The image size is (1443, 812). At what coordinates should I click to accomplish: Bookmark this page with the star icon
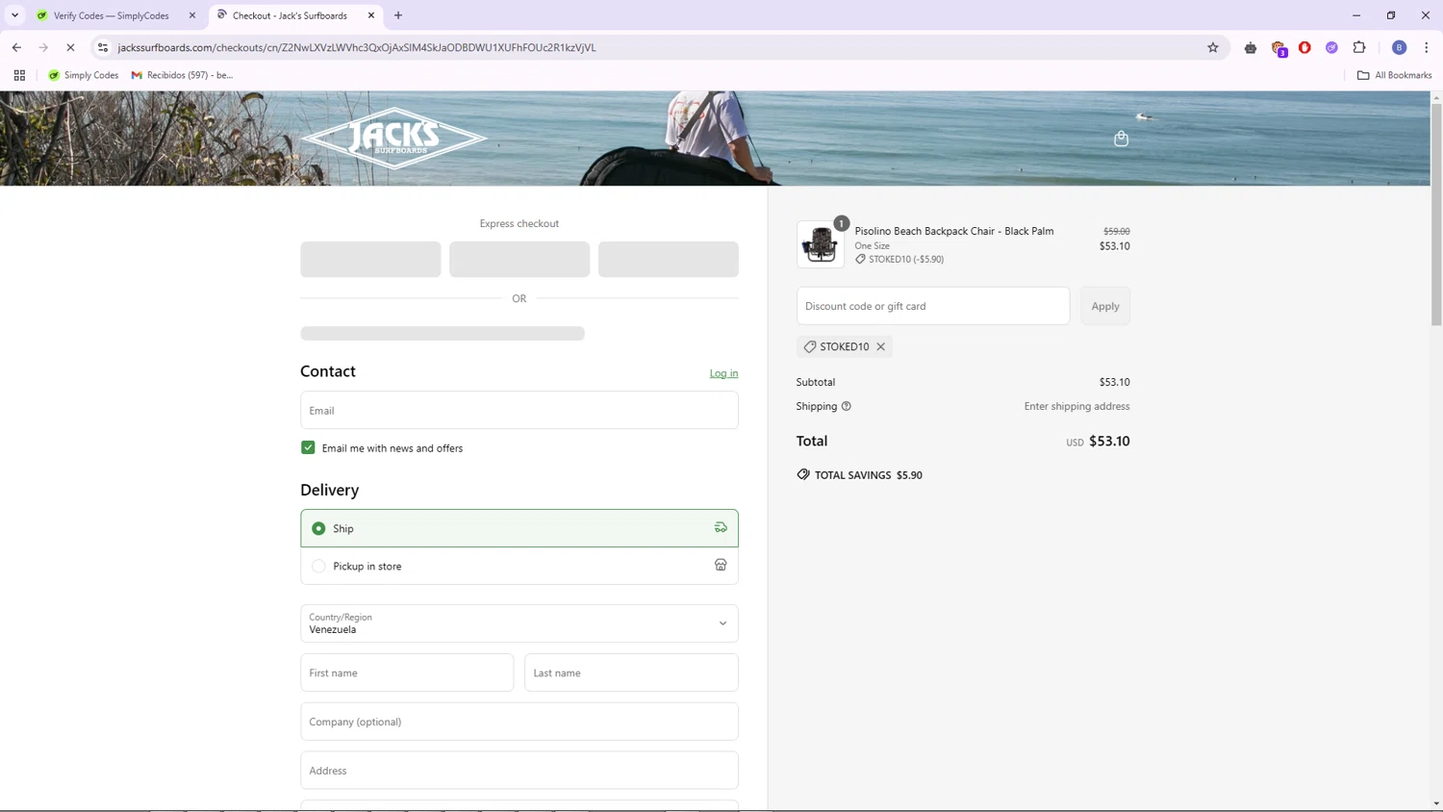click(x=1213, y=47)
